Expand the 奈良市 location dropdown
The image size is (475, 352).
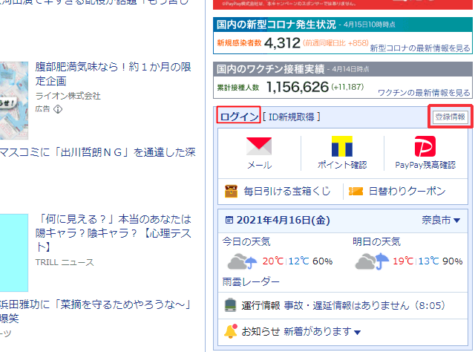(456, 221)
